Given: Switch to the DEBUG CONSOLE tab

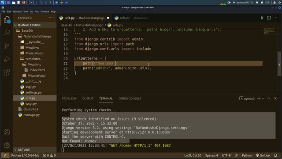Looking at the screenshot, I should point(130,98).
